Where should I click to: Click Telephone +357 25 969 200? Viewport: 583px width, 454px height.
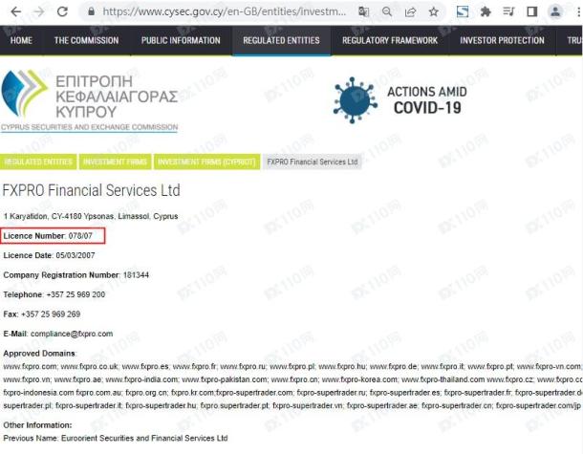[x=54, y=294]
